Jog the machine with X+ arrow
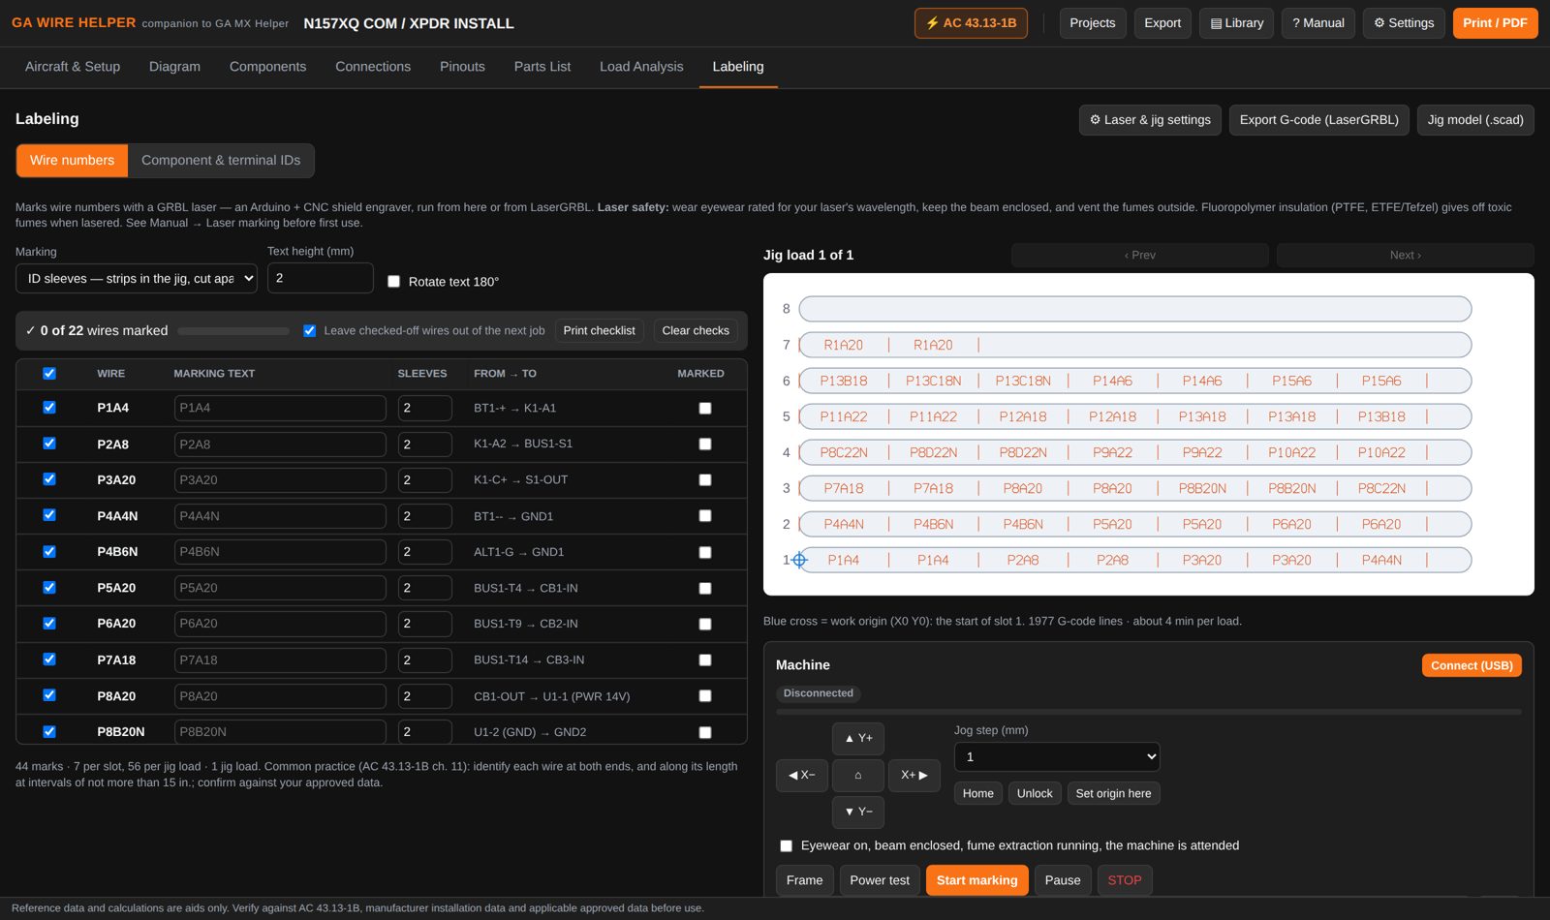Screen dimensions: 1550x920 [x=914, y=775]
